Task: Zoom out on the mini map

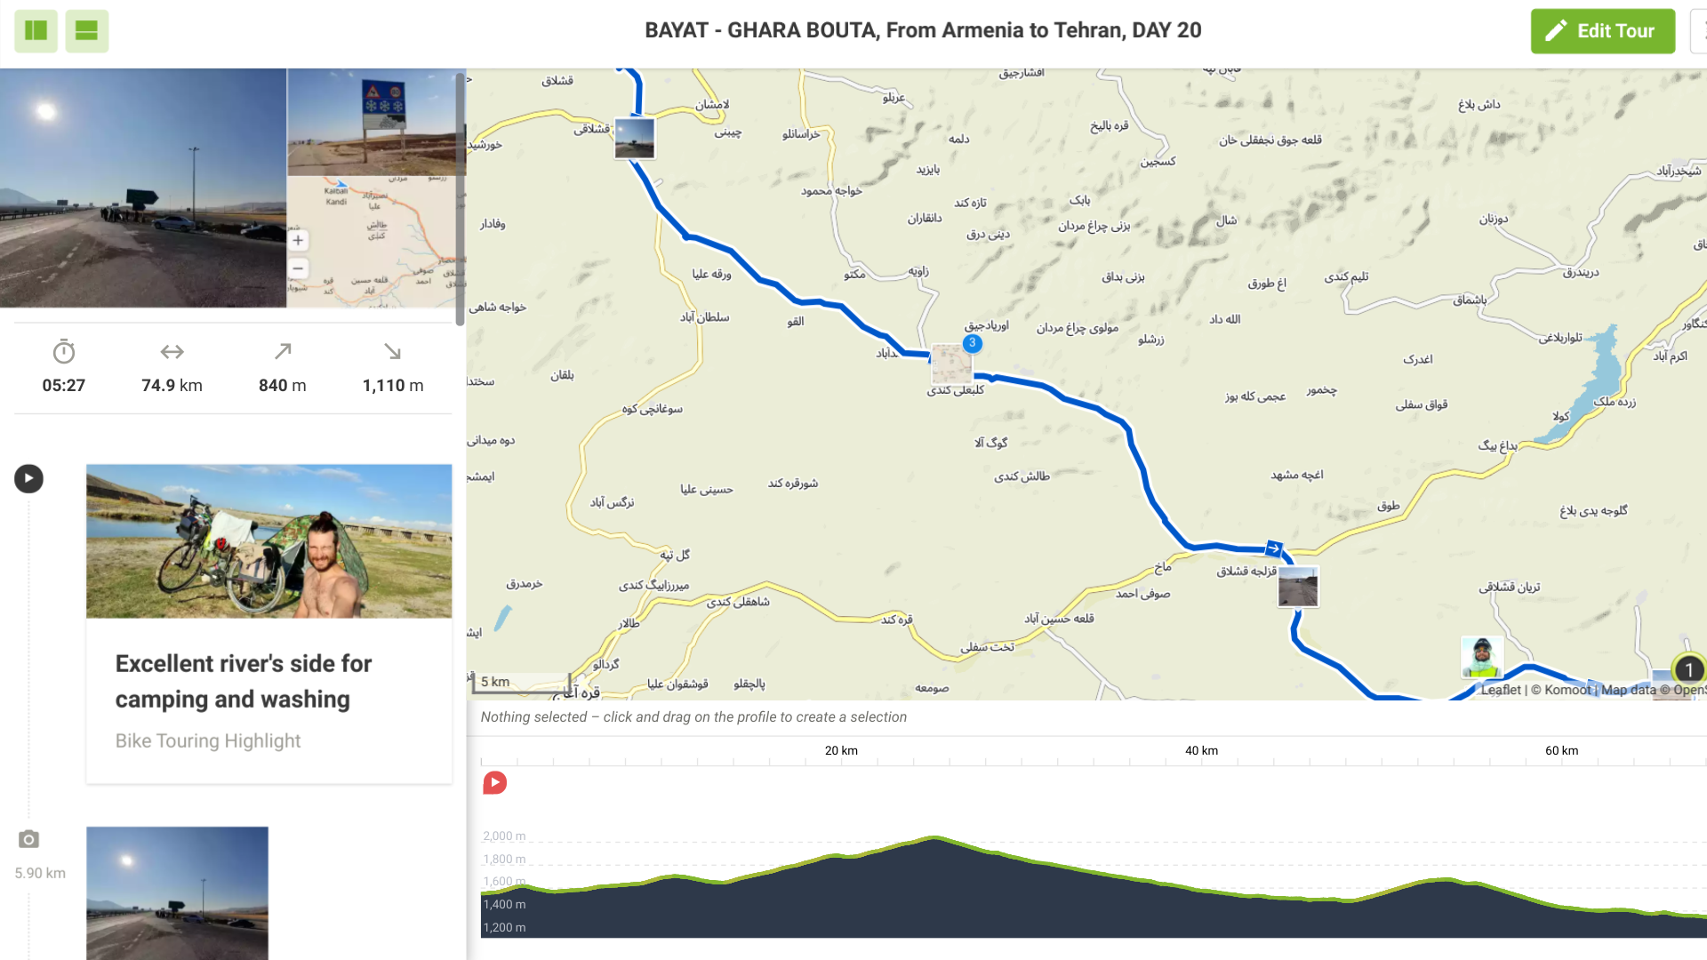Action: tap(298, 268)
